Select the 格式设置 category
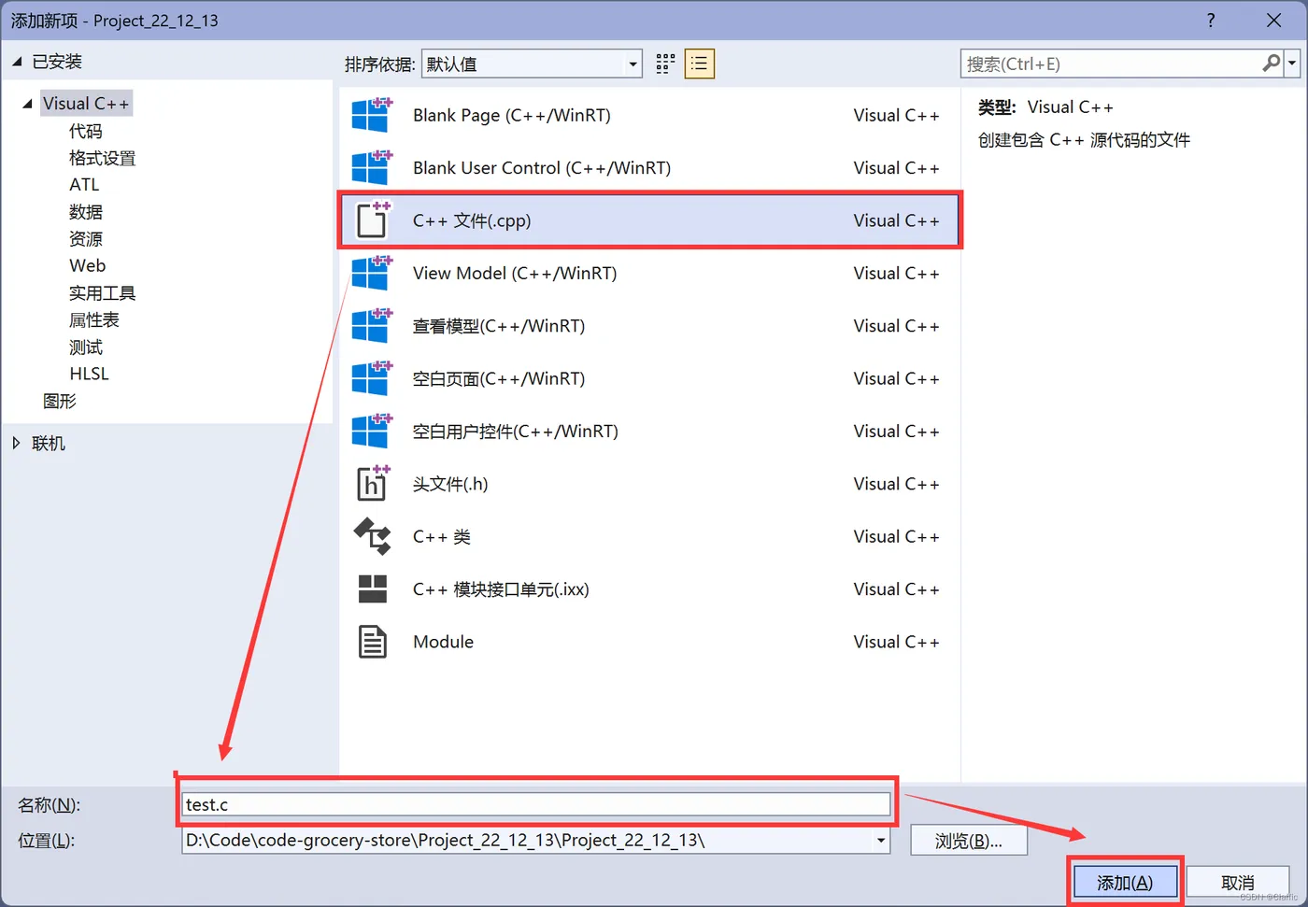Viewport: 1308px width, 907px height. [102, 158]
